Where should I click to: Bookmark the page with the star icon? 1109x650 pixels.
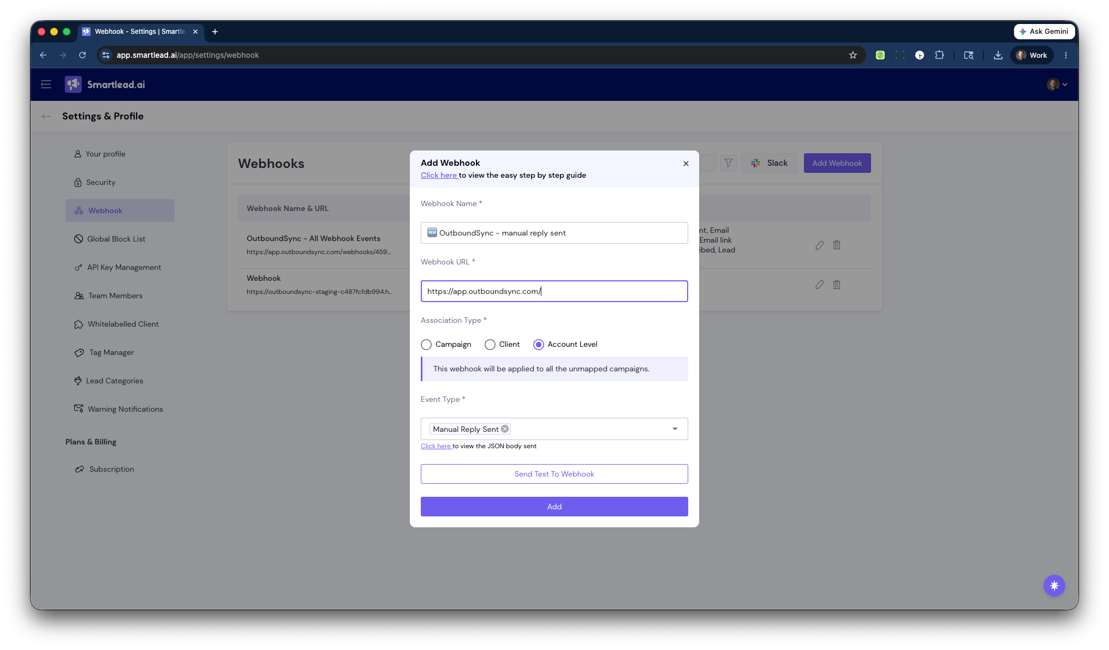click(853, 55)
